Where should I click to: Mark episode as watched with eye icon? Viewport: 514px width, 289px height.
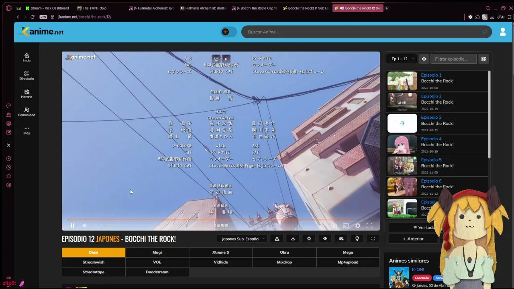[x=325, y=239]
